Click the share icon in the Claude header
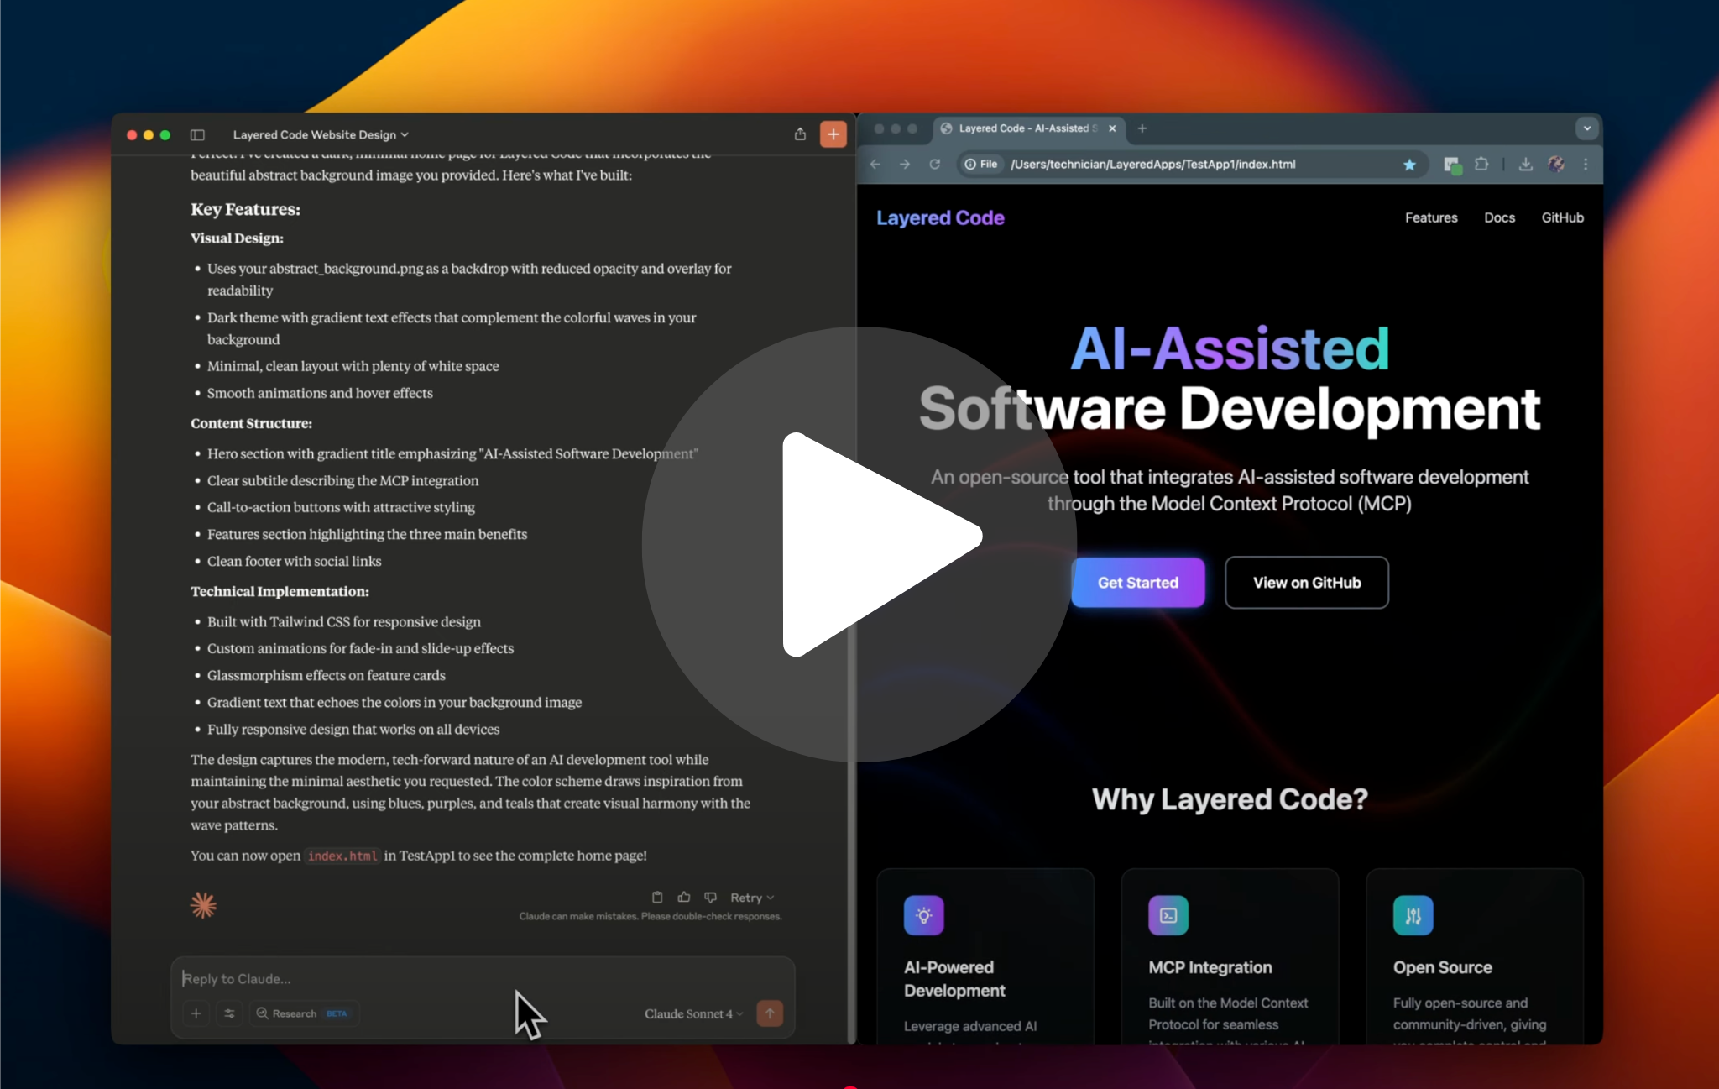The image size is (1719, 1089). (800, 134)
